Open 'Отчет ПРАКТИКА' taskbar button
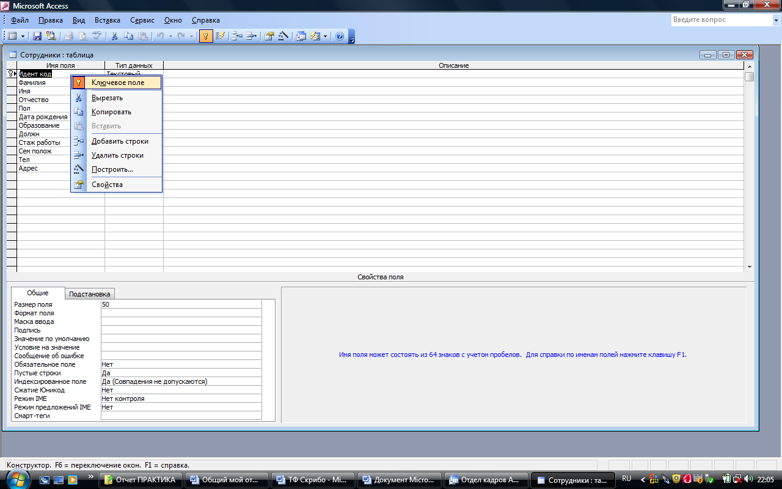This screenshot has height=489, width=782. click(142, 480)
